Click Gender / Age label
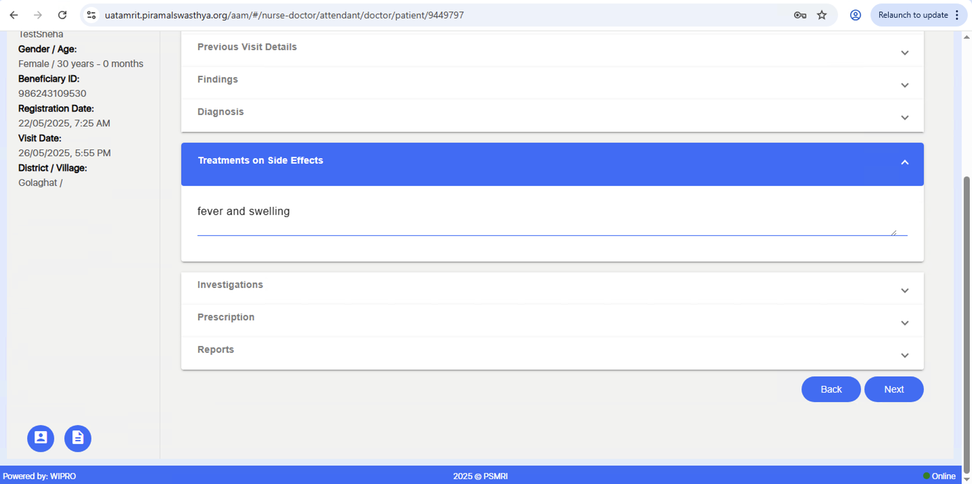The image size is (972, 484). (48, 49)
